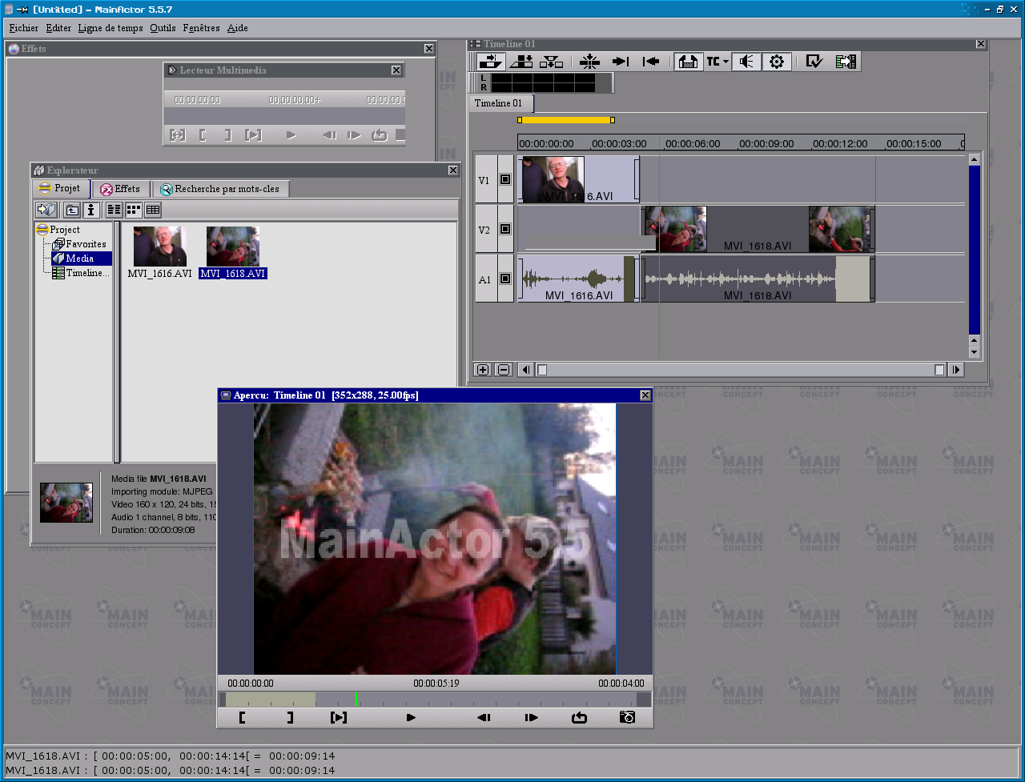Toggle the V1 track enable box
Screen dimensions: 1025x782
pos(505,180)
